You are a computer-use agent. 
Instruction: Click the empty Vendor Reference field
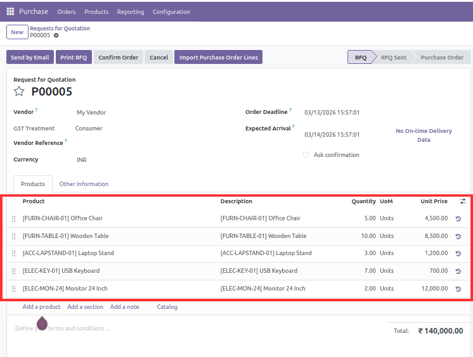coord(151,143)
